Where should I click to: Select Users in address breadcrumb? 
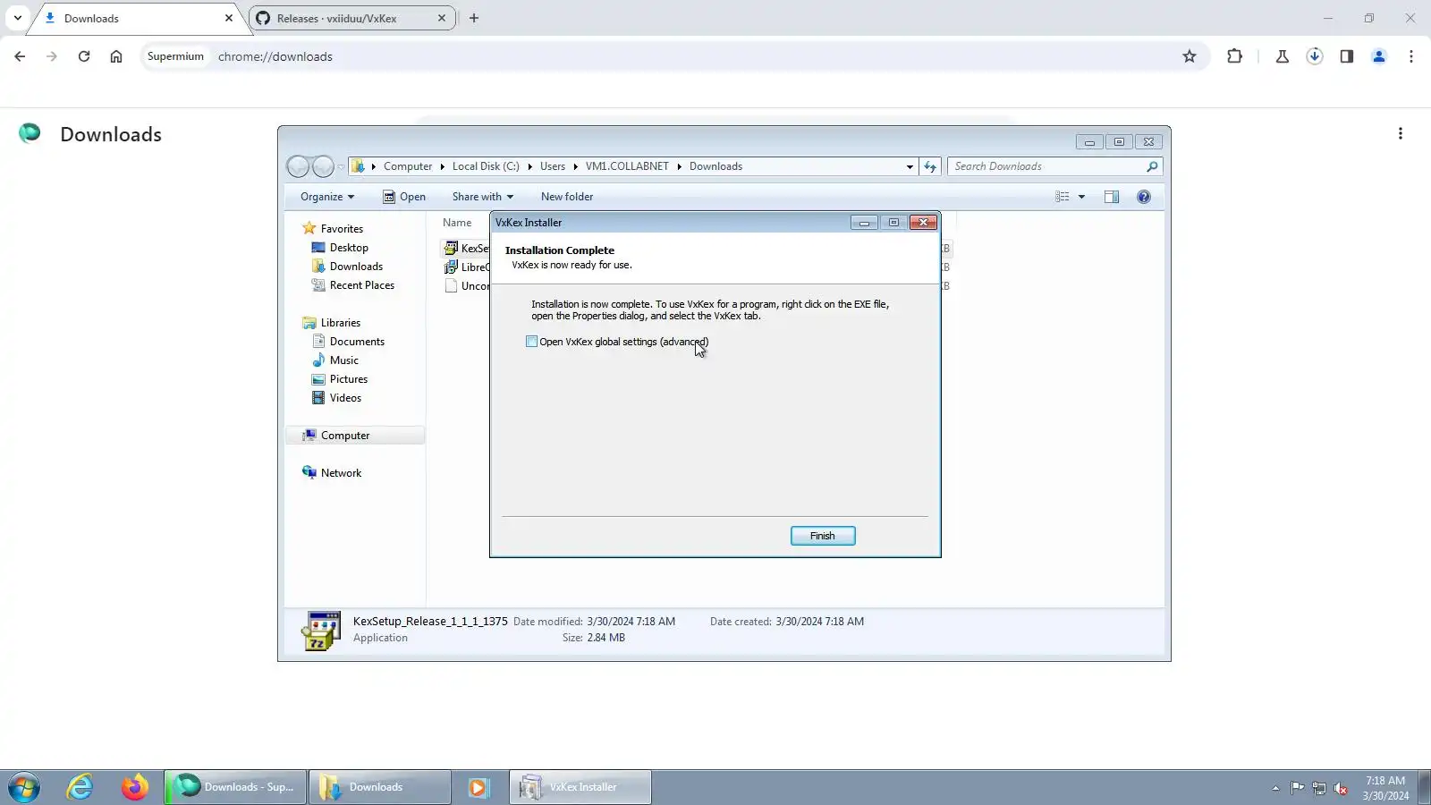(553, 166)
